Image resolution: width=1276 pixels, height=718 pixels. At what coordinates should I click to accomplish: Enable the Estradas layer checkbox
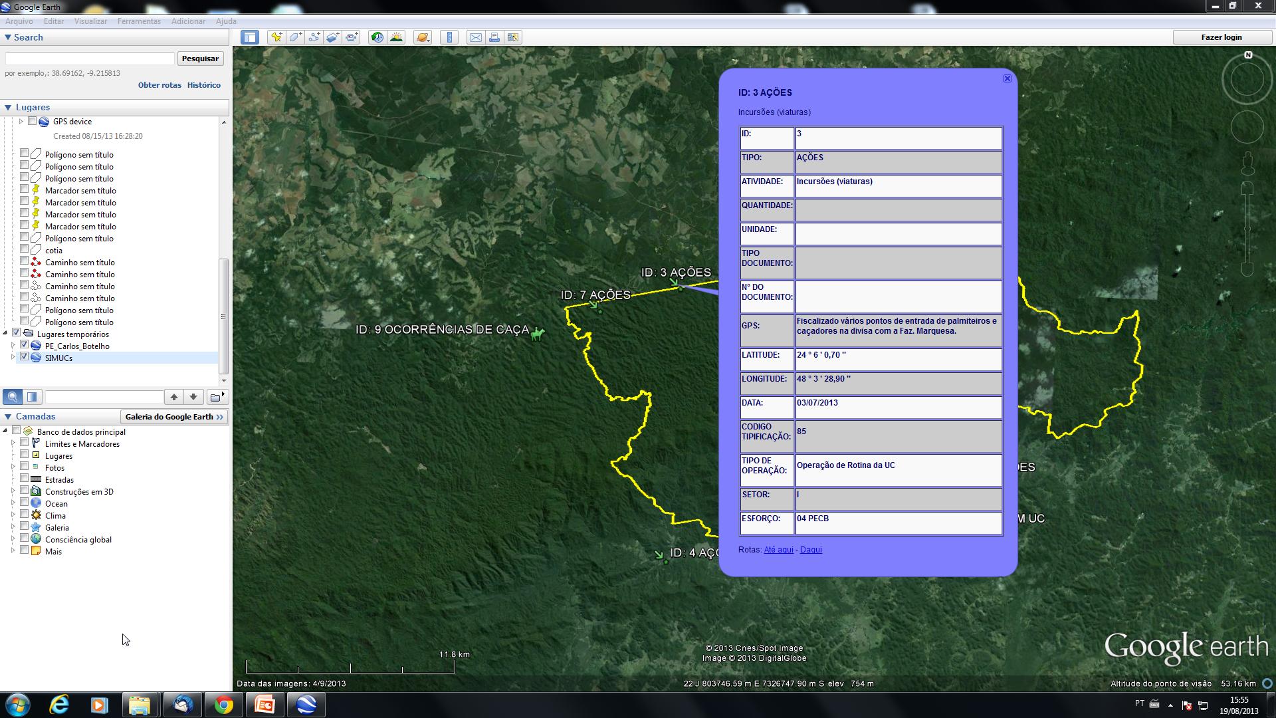pos(24,479)
